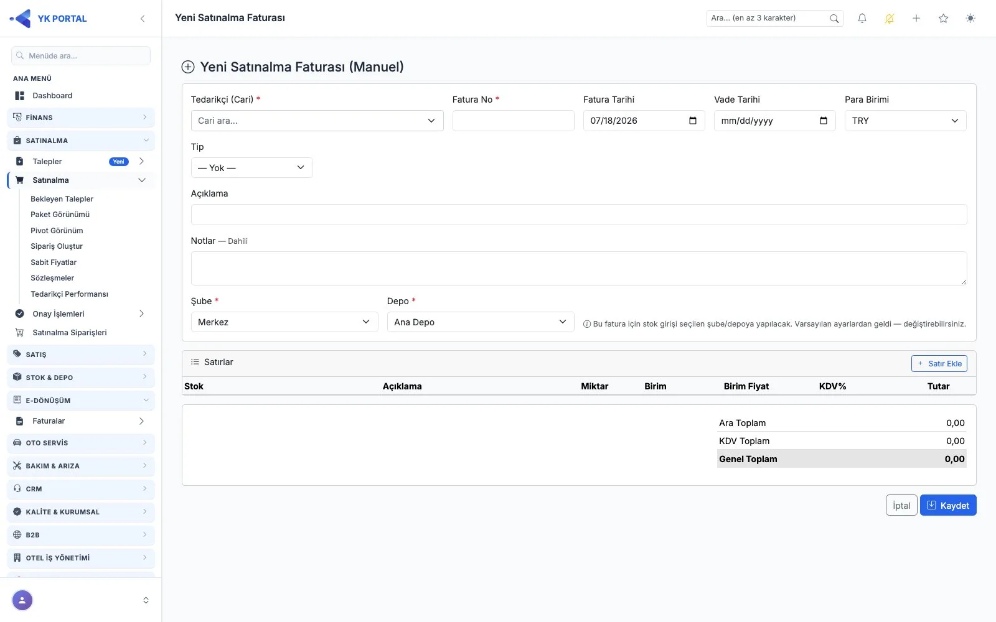Viewport: 996px width, 622px height.
Task: Add page to favorites with star icon
Action: pos(943,19)
